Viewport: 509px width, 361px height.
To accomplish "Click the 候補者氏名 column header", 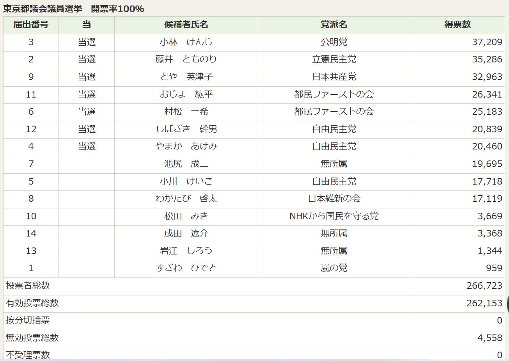I will (x=186, y=25).
